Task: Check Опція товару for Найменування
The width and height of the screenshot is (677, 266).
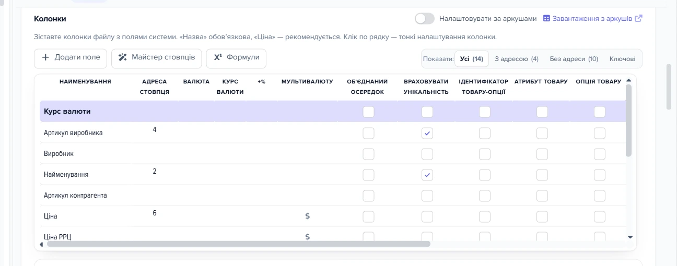Action: click(x=600, y=175)
